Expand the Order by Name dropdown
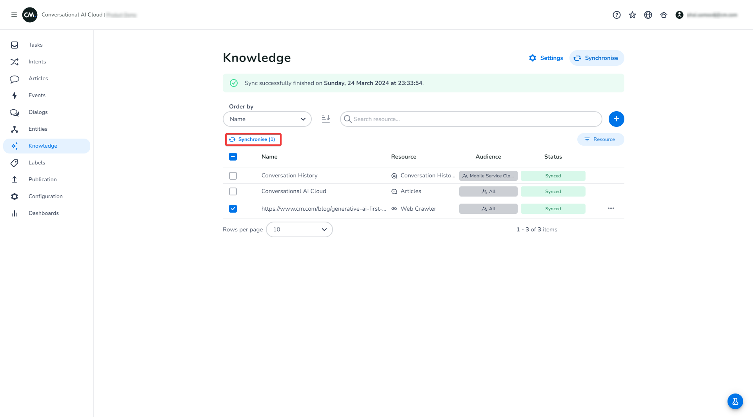Image resolution: width=753 pixels, height=417 pixels. click(267, 119)
